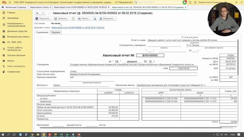
Task: Click the Печать button
Action: (x=84, y=19)
